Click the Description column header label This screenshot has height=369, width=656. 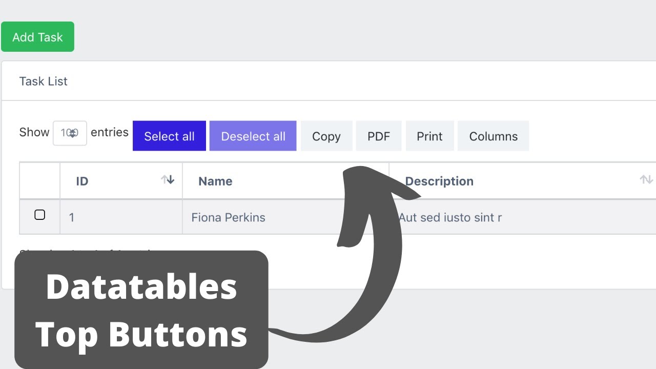[439, 181]
